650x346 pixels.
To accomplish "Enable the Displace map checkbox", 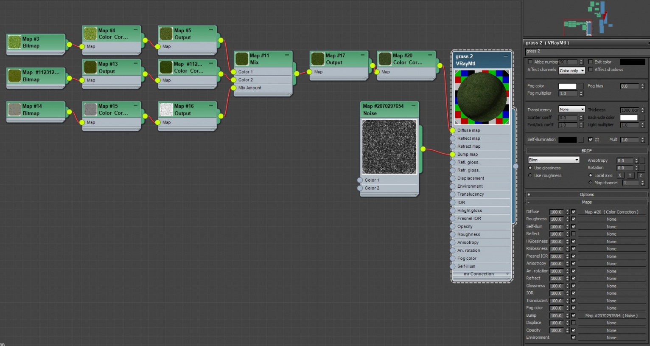I will click(574, 323).
